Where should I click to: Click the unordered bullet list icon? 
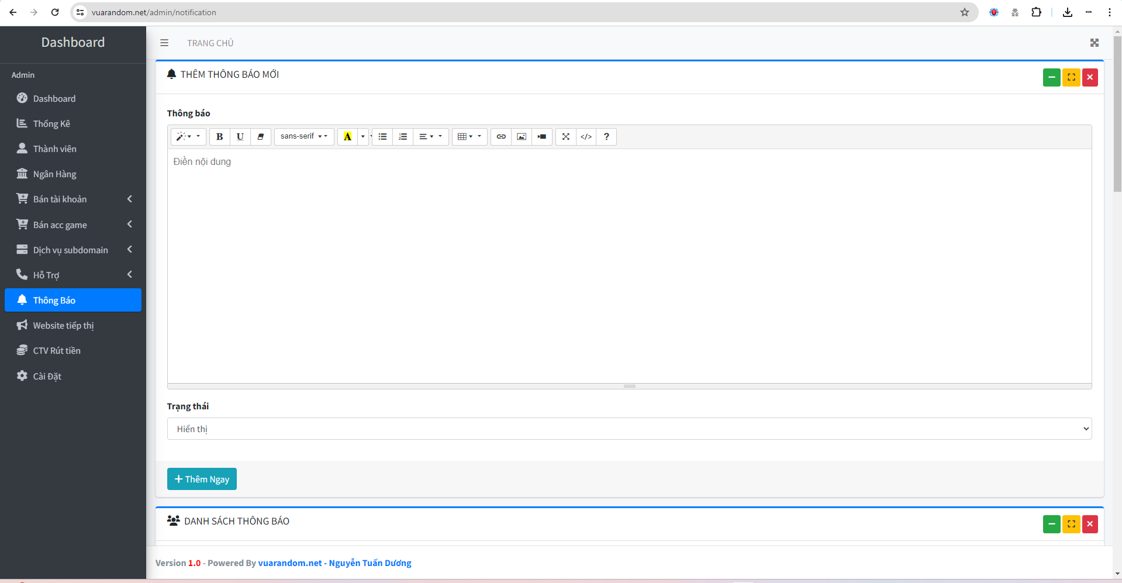382,137
